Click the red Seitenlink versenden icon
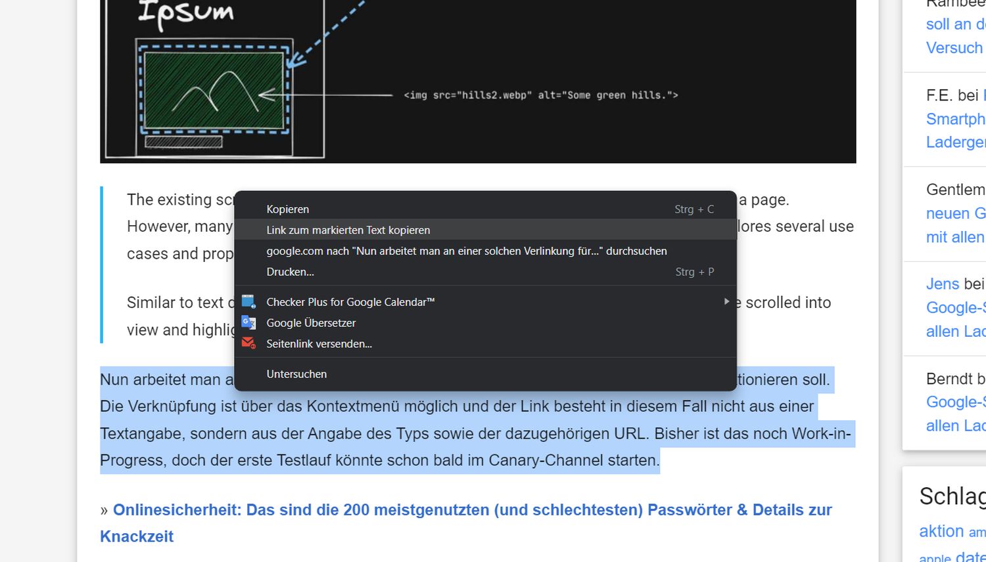Image resolution: width=986 pixels, height=562 pixels. pos(248,343)
